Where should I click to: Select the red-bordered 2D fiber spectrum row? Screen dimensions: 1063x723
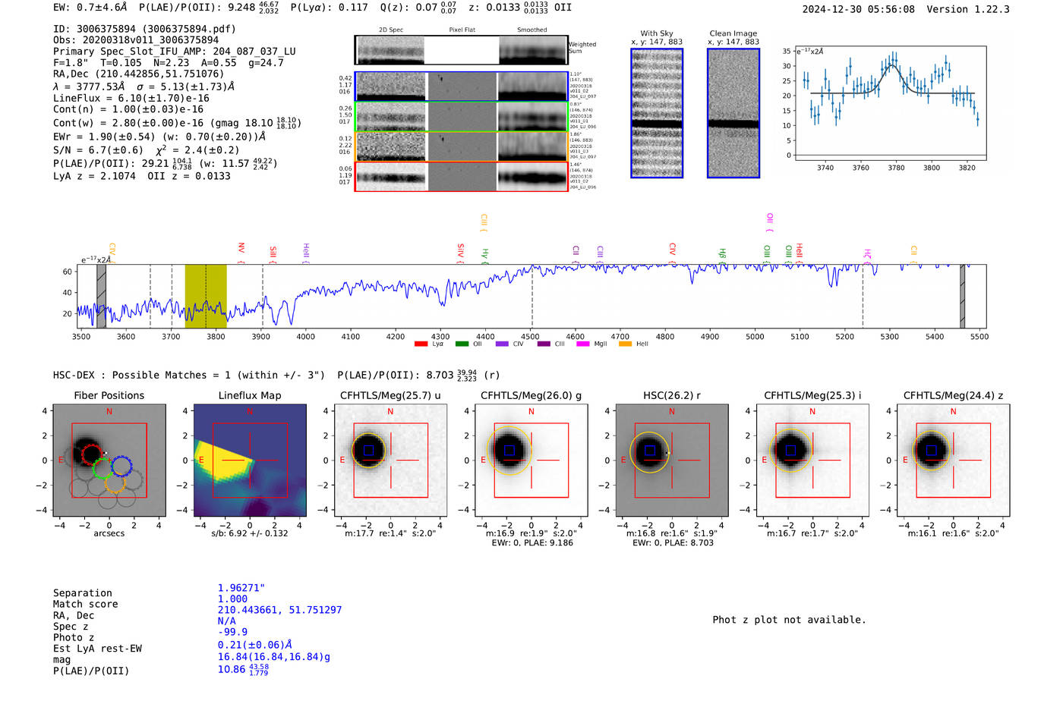(x=462, y=177)
